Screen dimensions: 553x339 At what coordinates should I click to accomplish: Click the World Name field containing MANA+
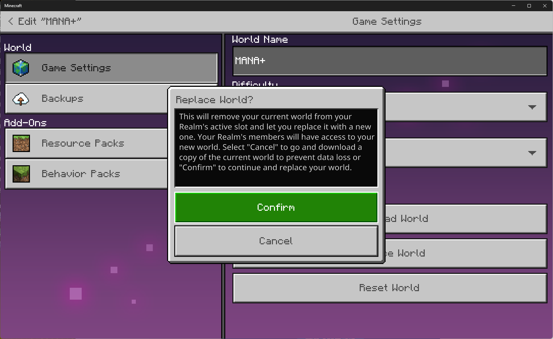[390, 61]
